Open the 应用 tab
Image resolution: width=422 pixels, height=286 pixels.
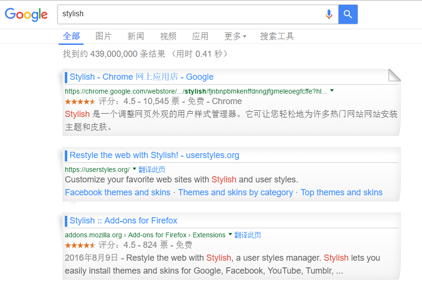coord(200,36)
